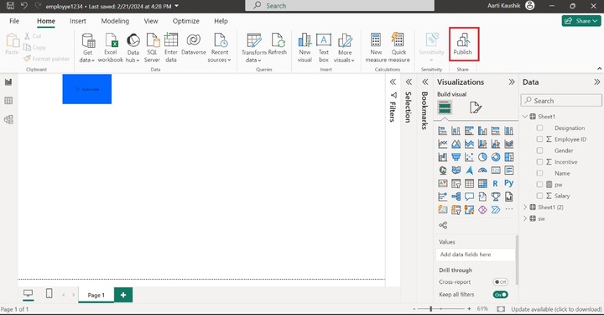Image resolution: width=604 pixels, height=315 pixels.
Task: Check the Gender field checkbox
Action: (539, 150)
